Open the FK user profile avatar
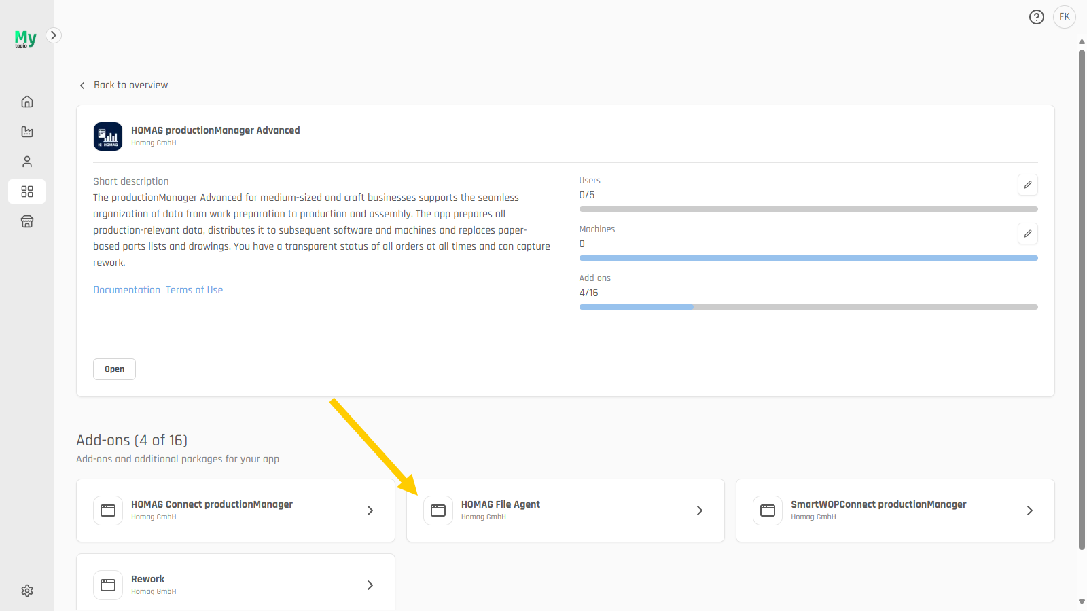The height and width of the screenshot is (611, 1087). point(1065,17)
